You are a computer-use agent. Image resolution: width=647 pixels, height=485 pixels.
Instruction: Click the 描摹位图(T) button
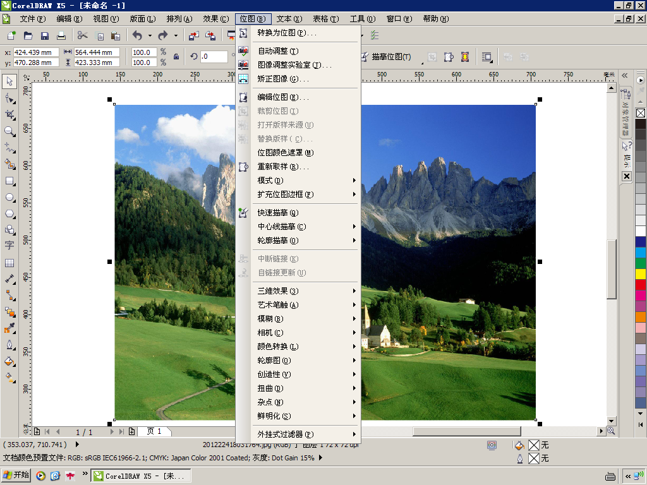(x=386, y=57)
